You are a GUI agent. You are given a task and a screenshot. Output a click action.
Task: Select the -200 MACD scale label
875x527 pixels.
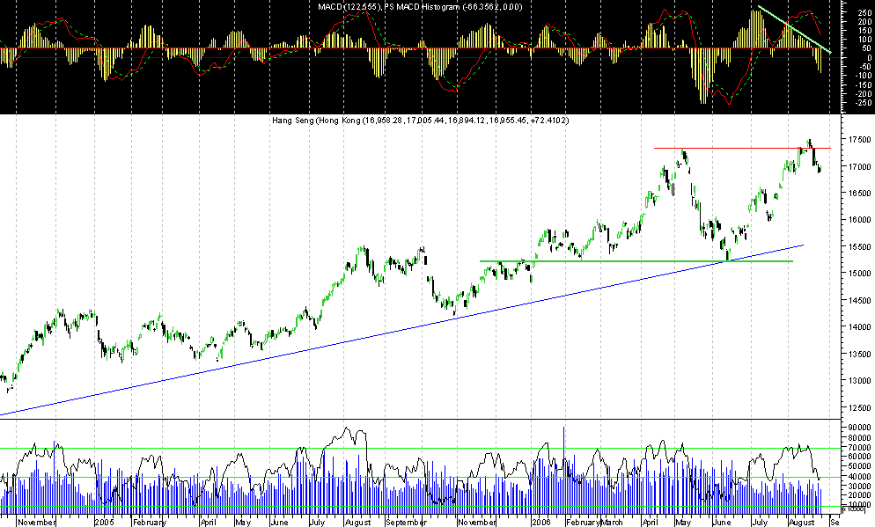pyautogui.click(x=862, y=93)
